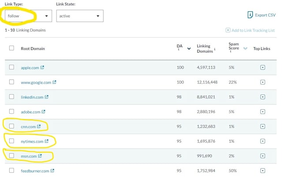The image size is (300, 177).
Task: Click the Spam Score column header text
Action: tap(234, 46)
